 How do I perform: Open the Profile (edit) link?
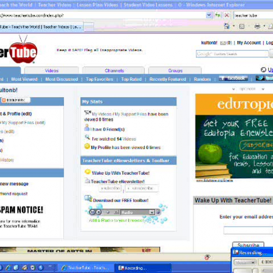point(16,114)
